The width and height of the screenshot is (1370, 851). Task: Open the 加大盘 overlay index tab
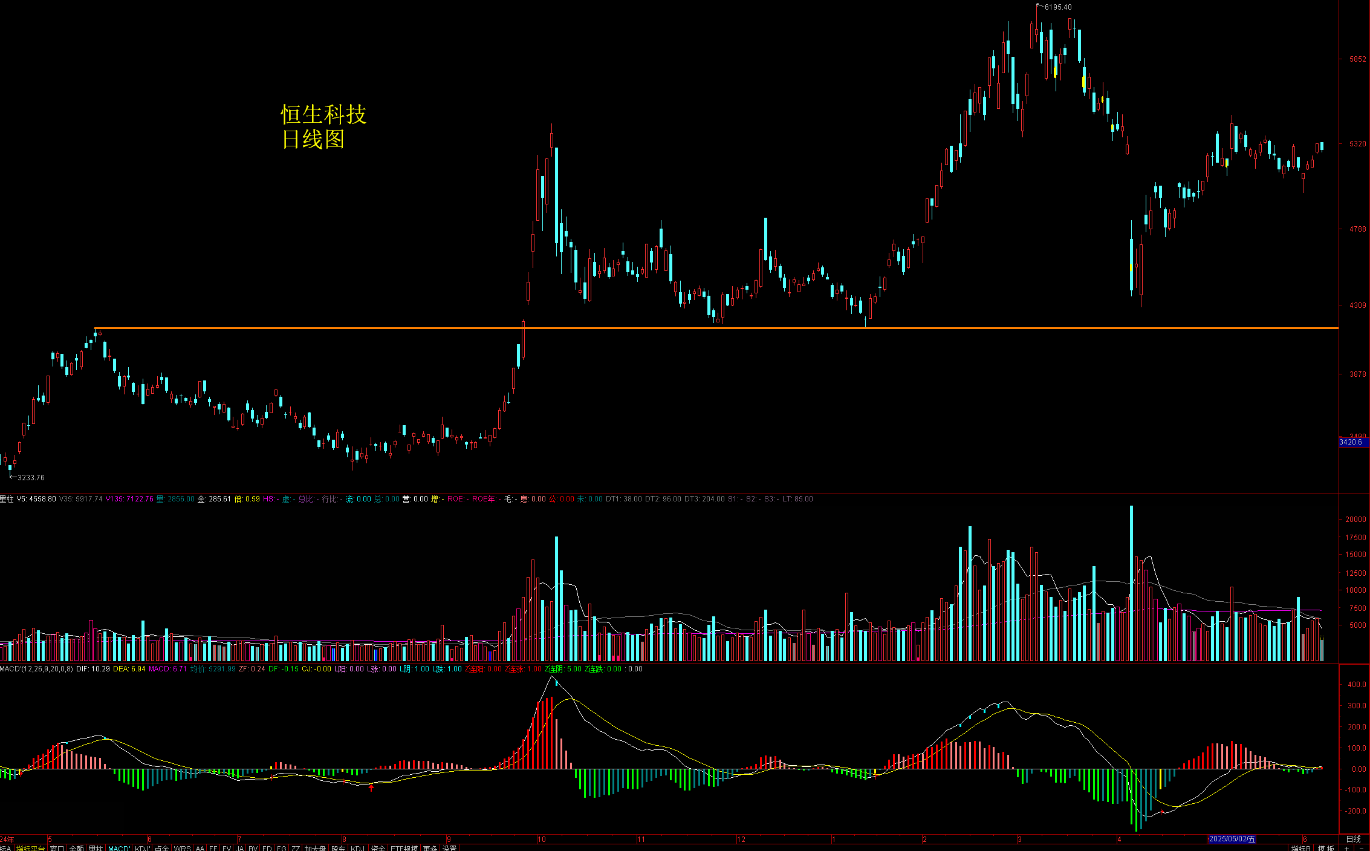(x=315, y=848)
